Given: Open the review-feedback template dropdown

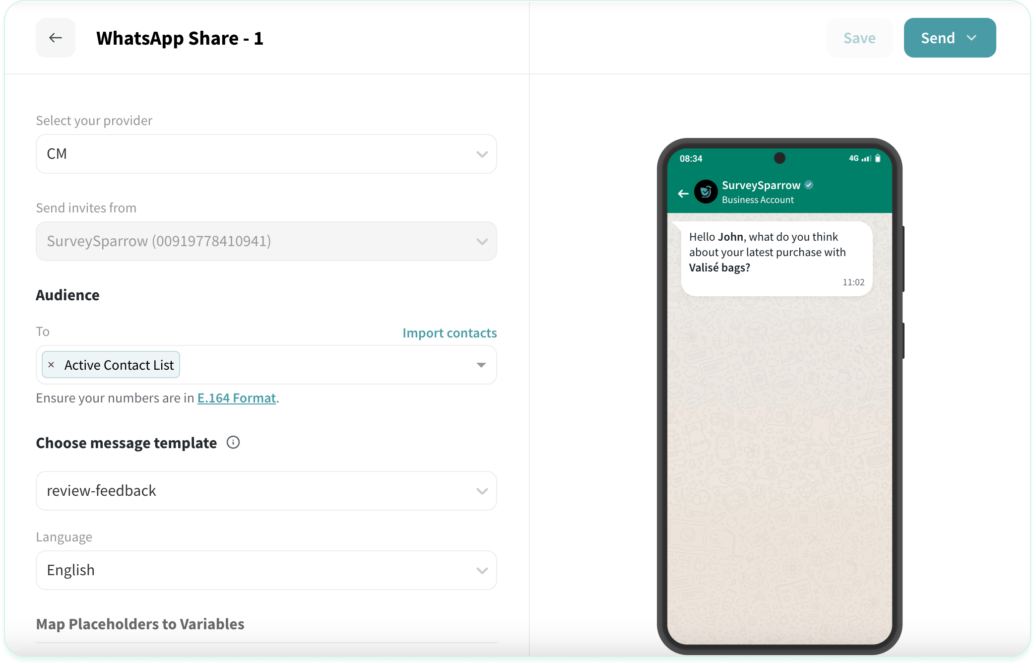Looking at the screenshot, I should (x=266, y=491).
